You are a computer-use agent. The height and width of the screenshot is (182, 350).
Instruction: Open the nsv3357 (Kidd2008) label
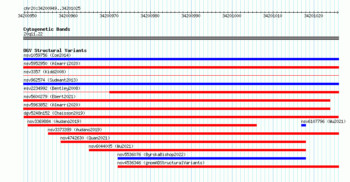point(45,72)
